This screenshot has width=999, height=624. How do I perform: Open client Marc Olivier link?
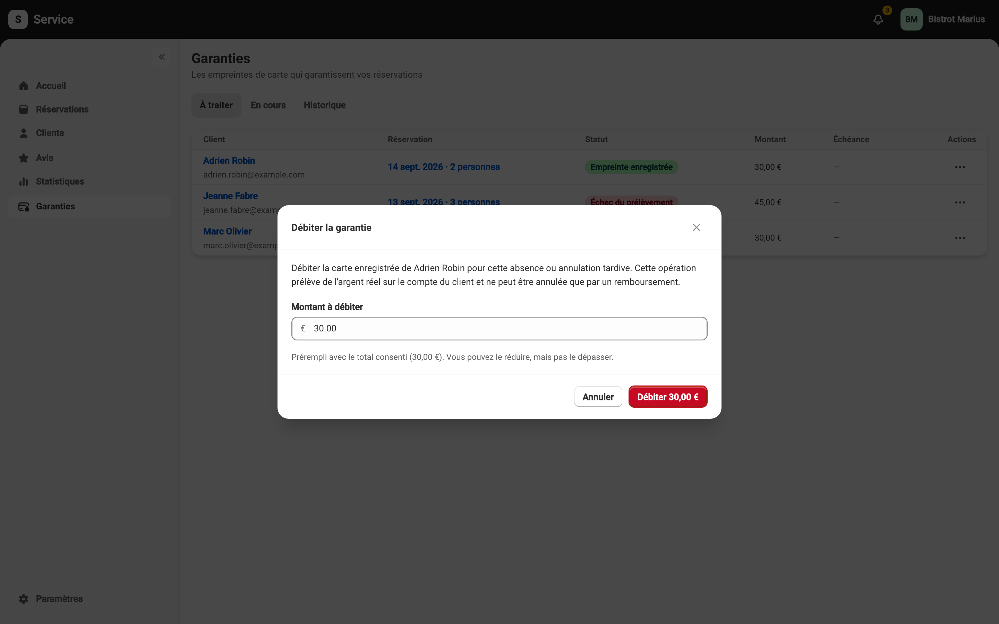click(228, 232)
